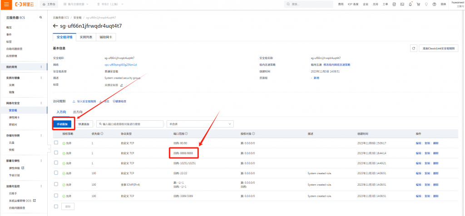The height and width of the screenshot is (216, 465).
Task: Click the search icon in ECS sidebar
Action: tap(41, 17)
